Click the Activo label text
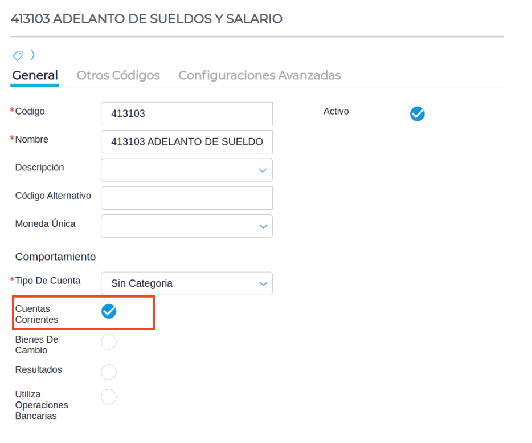The width and height of the screenshot is (532, 443). point(336,112)
